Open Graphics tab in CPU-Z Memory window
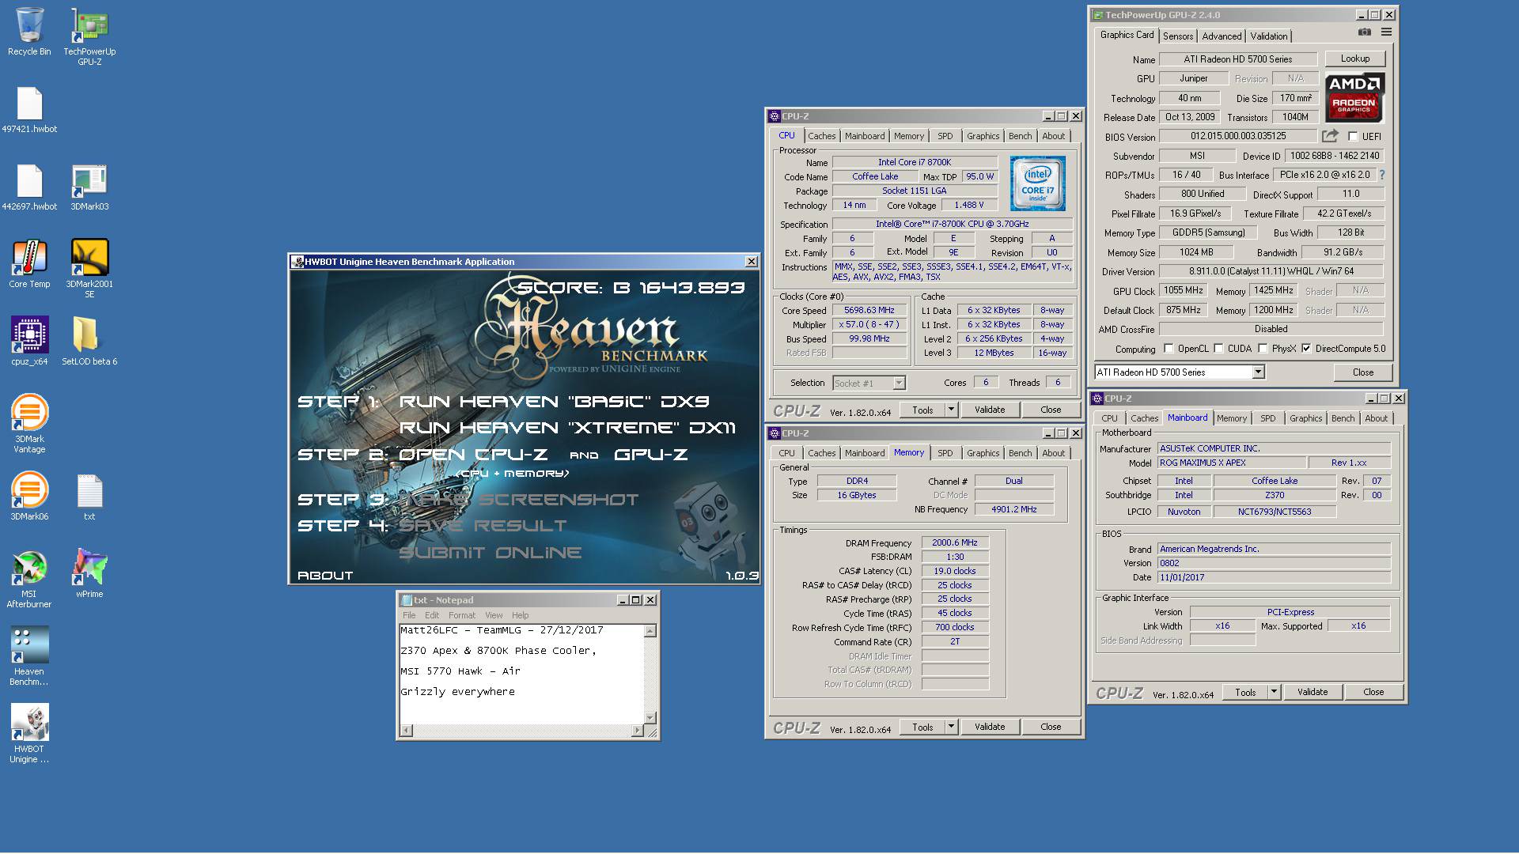 click(x=983, y=453)
